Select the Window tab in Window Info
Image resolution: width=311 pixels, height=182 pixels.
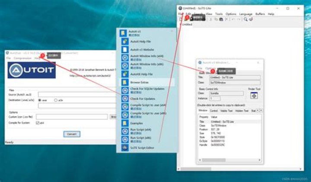coord(203,110)
